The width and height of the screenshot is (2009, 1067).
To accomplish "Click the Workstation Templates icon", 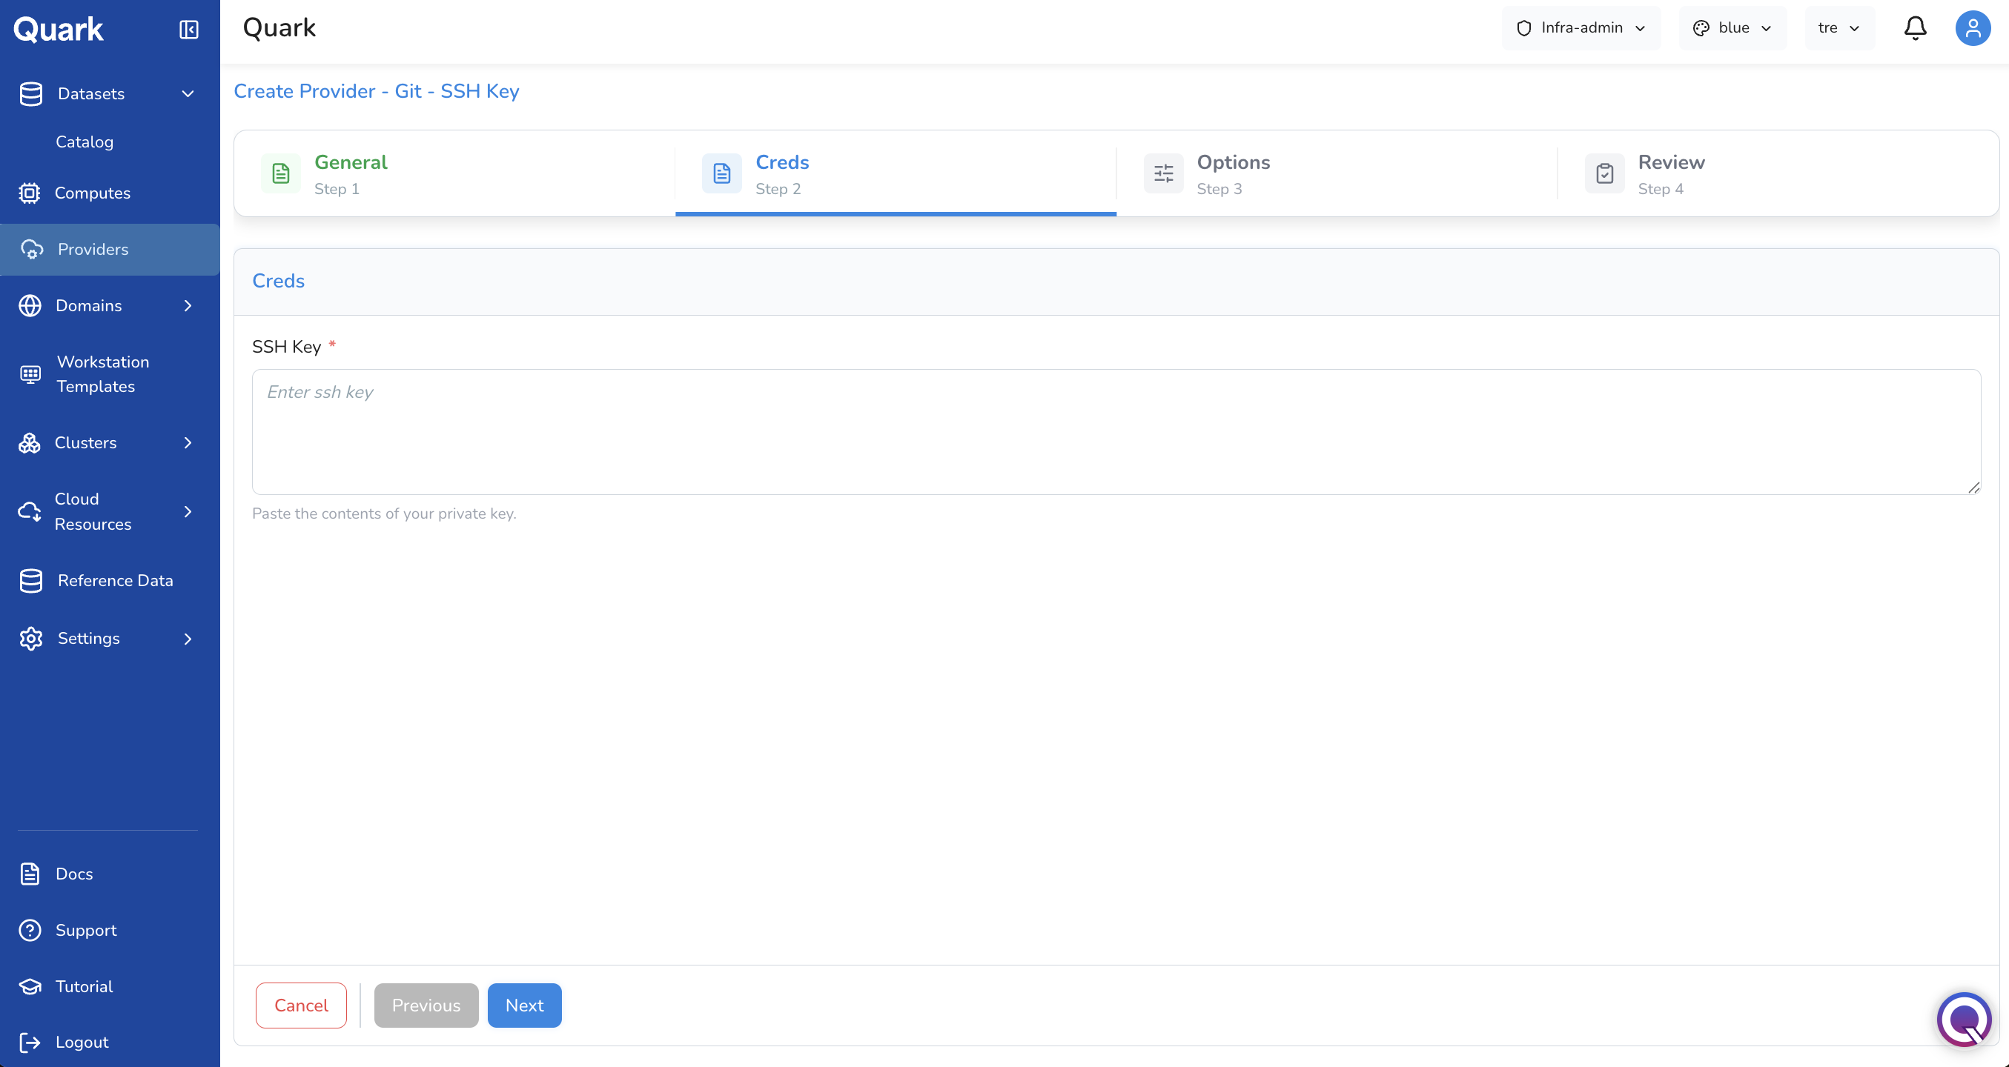I will pyautogui.click(x=30, y=374).
